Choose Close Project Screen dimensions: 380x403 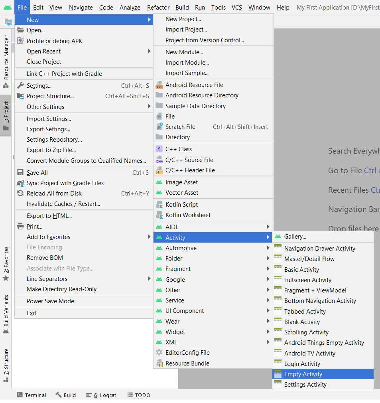84,62
